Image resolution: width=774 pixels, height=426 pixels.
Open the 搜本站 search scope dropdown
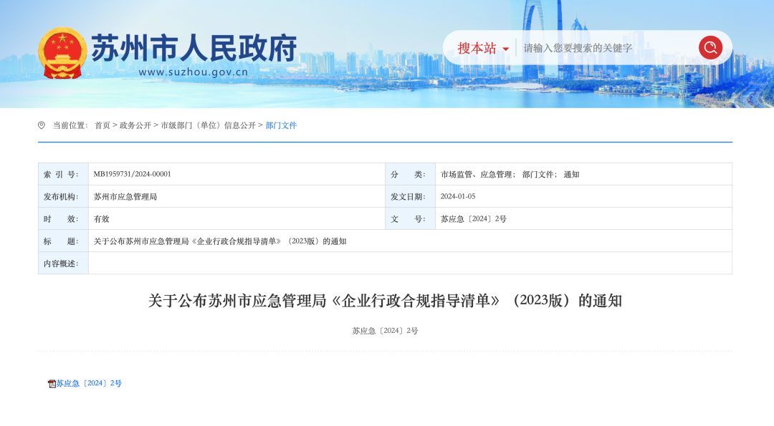tap(483, 48)
